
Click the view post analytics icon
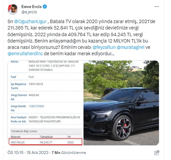click(x=157, y=153)
